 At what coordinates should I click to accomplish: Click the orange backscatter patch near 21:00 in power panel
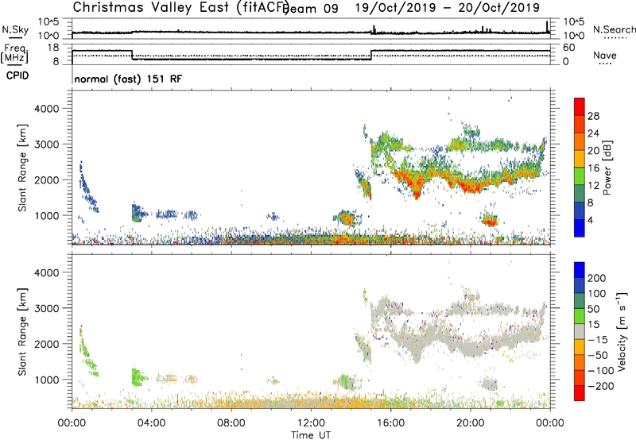491,221
